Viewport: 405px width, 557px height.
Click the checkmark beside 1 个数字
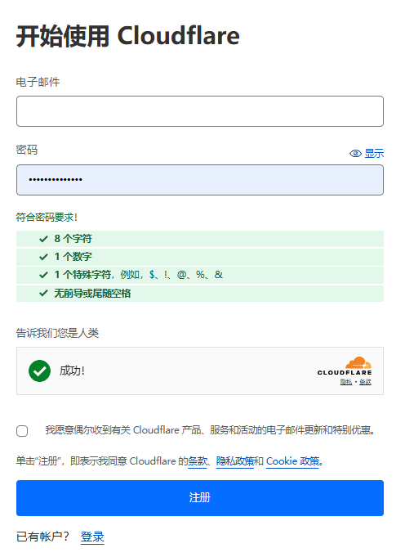click(43, 257)
